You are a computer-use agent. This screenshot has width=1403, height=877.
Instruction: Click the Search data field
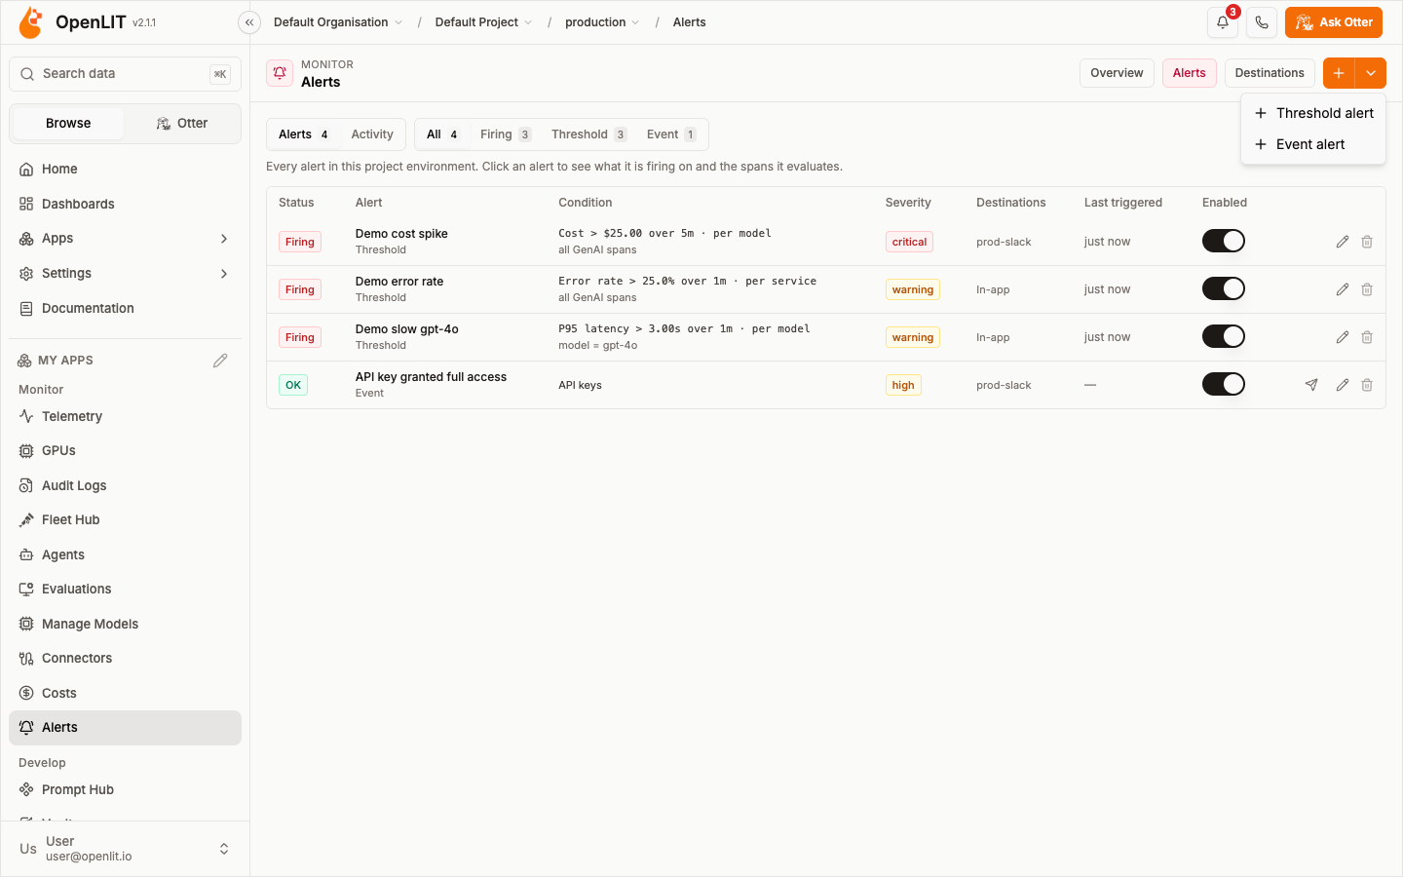click(125, 74)
